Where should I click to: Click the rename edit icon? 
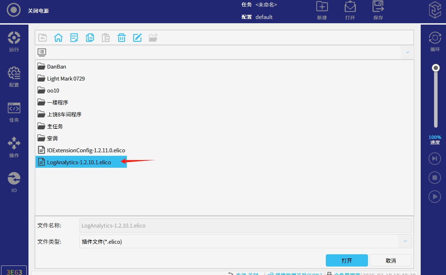tap(137, 38)
